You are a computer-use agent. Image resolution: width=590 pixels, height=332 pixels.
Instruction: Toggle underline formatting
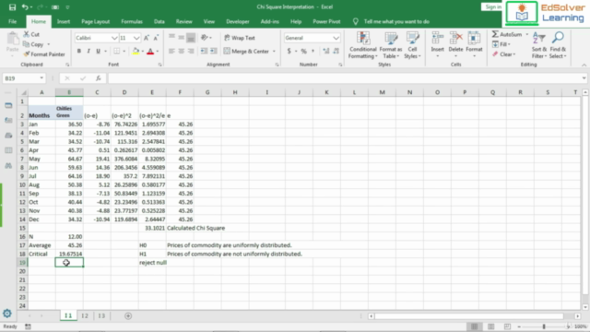(99, 52)
